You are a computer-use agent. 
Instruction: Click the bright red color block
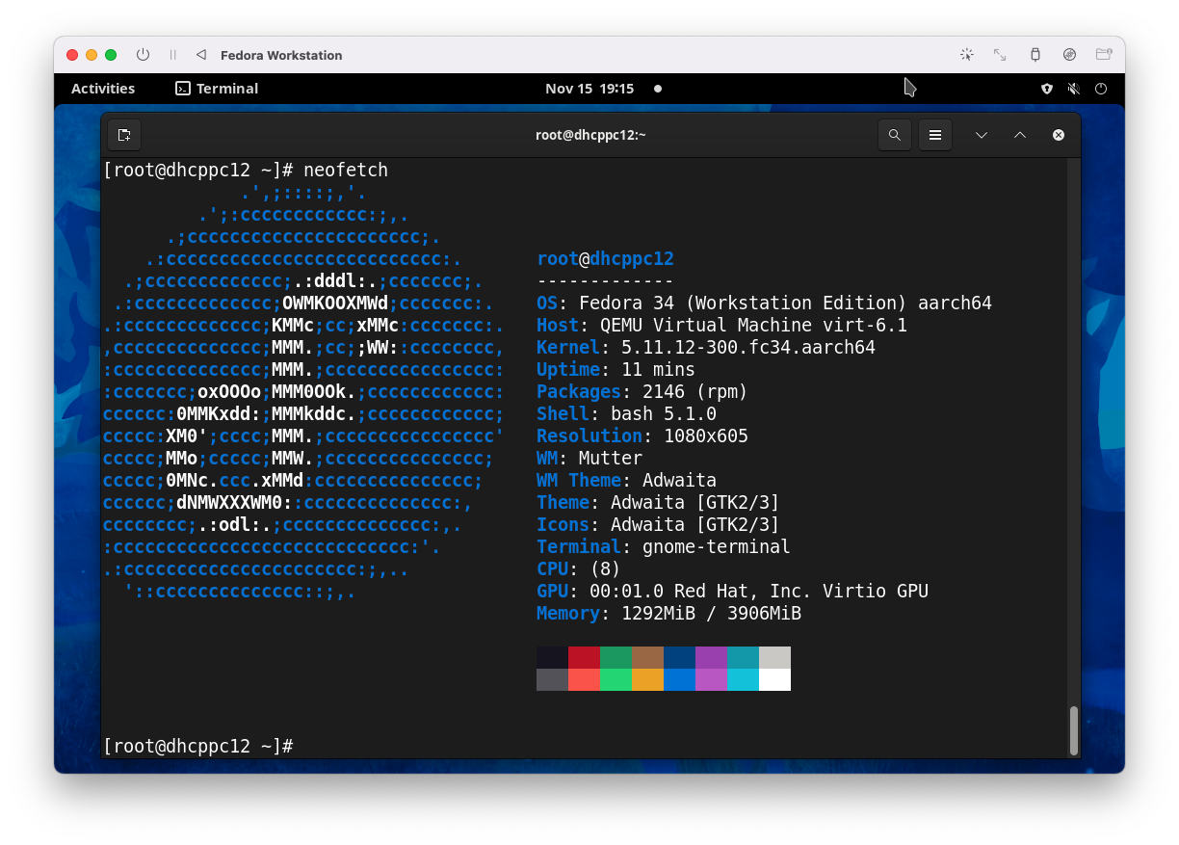point(584,679)
